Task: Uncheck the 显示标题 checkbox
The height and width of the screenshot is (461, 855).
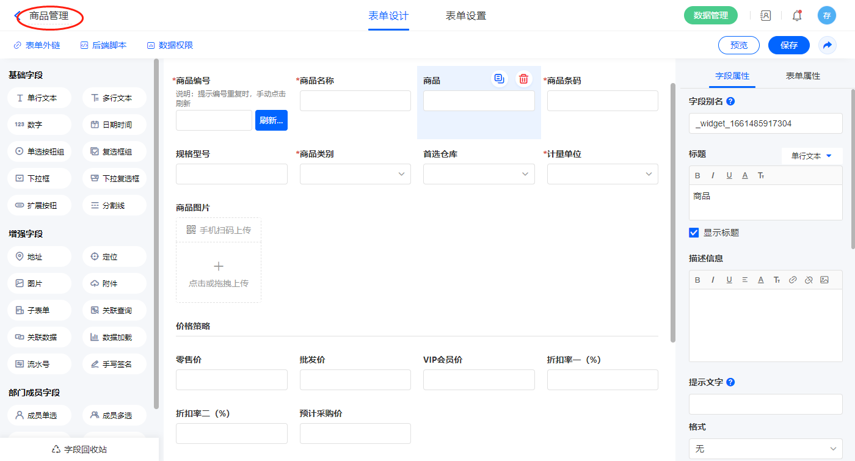Action: coord(694,233)
